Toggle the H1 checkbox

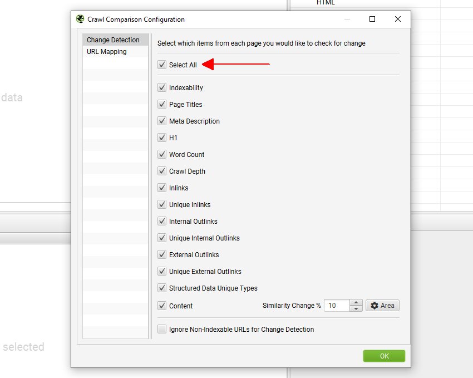(x=162, y=138)
